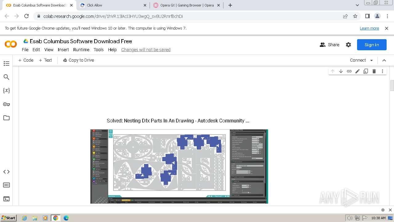Click the nesting software screenshot image
394x222 pixels.
[179, 166]
